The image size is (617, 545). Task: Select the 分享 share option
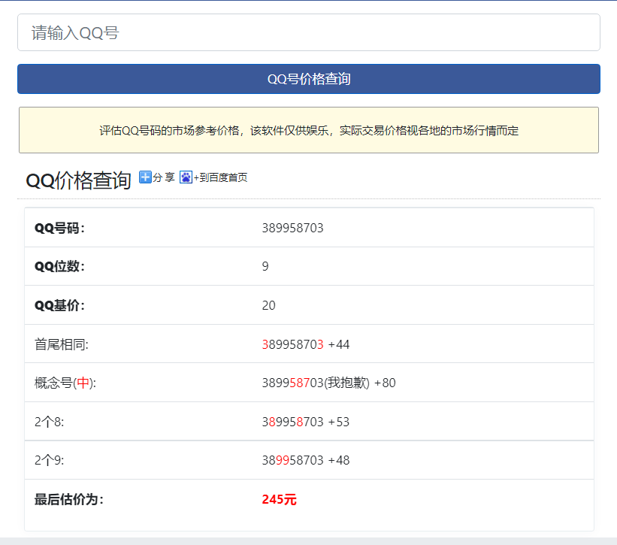coord(160,178)
